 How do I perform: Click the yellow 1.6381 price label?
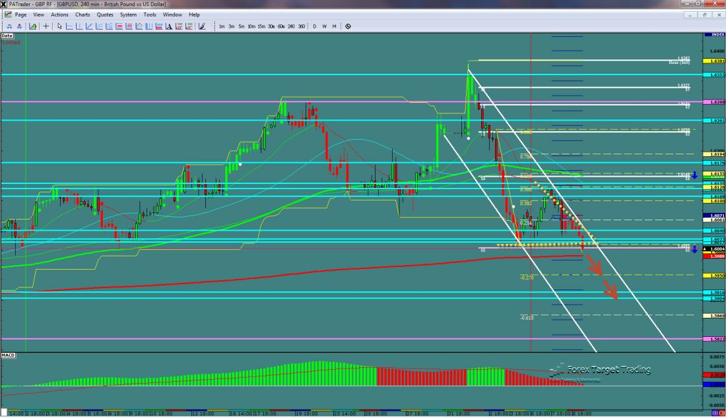pos(714,61)
